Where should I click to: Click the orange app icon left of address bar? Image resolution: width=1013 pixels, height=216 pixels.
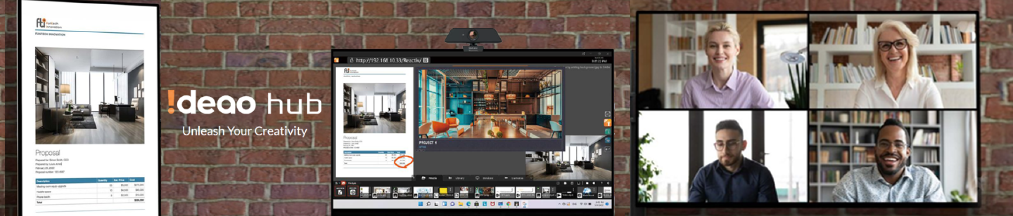(x=336, y=60)
